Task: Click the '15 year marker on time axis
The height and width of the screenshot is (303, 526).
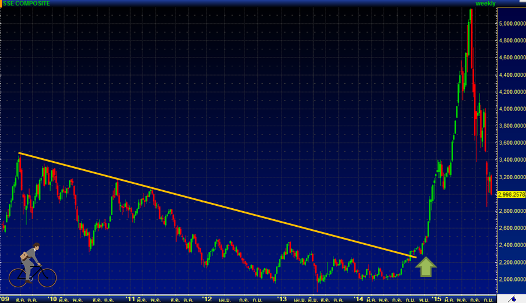Action: coord(435,299)
